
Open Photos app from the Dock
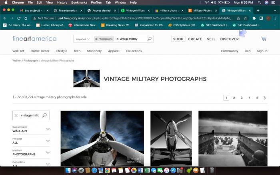[134, 170]
